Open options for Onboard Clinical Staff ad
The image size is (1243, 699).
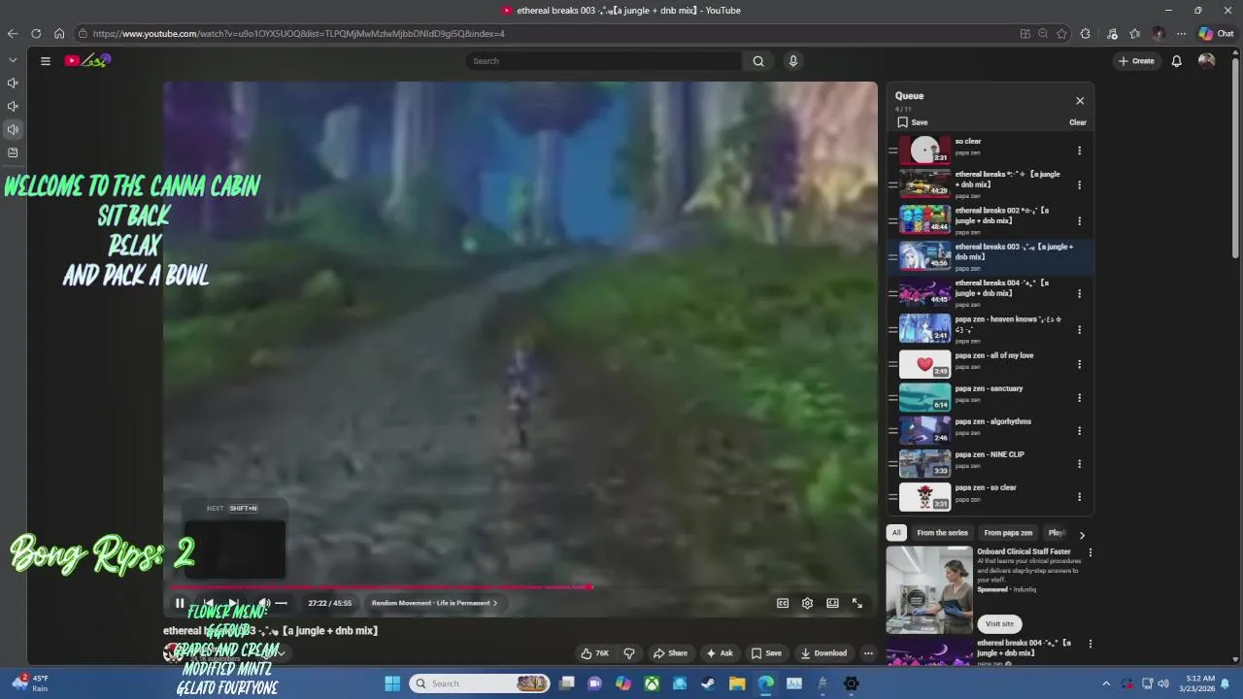click(1090, 552)
